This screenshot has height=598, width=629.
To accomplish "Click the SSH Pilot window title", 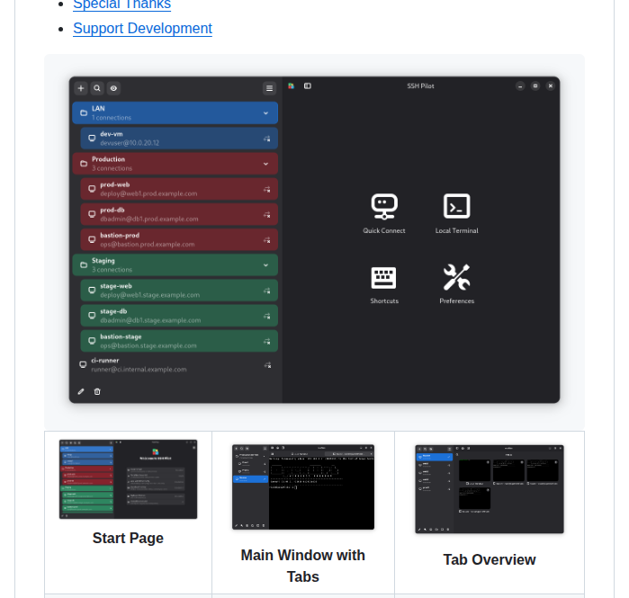I will pos(420,85).
